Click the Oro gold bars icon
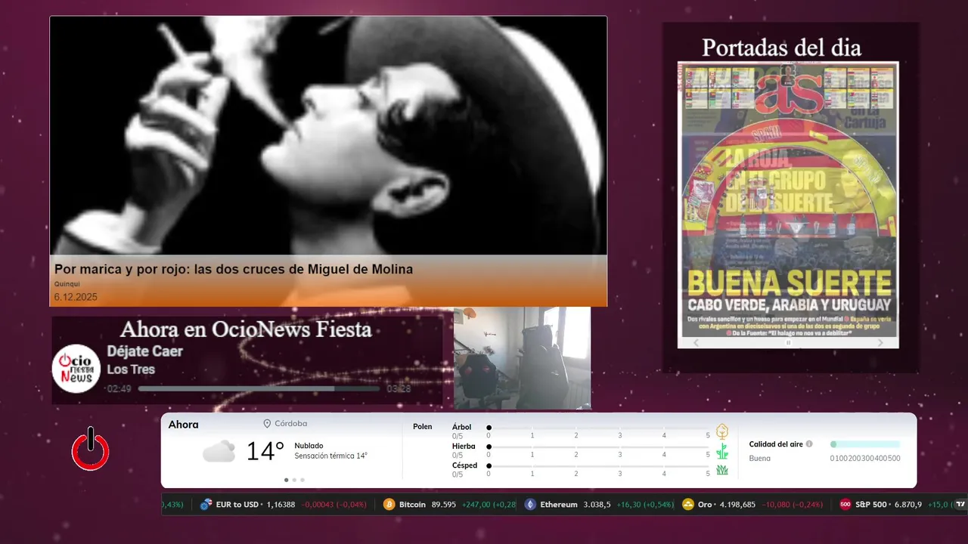 pos(688,505)
